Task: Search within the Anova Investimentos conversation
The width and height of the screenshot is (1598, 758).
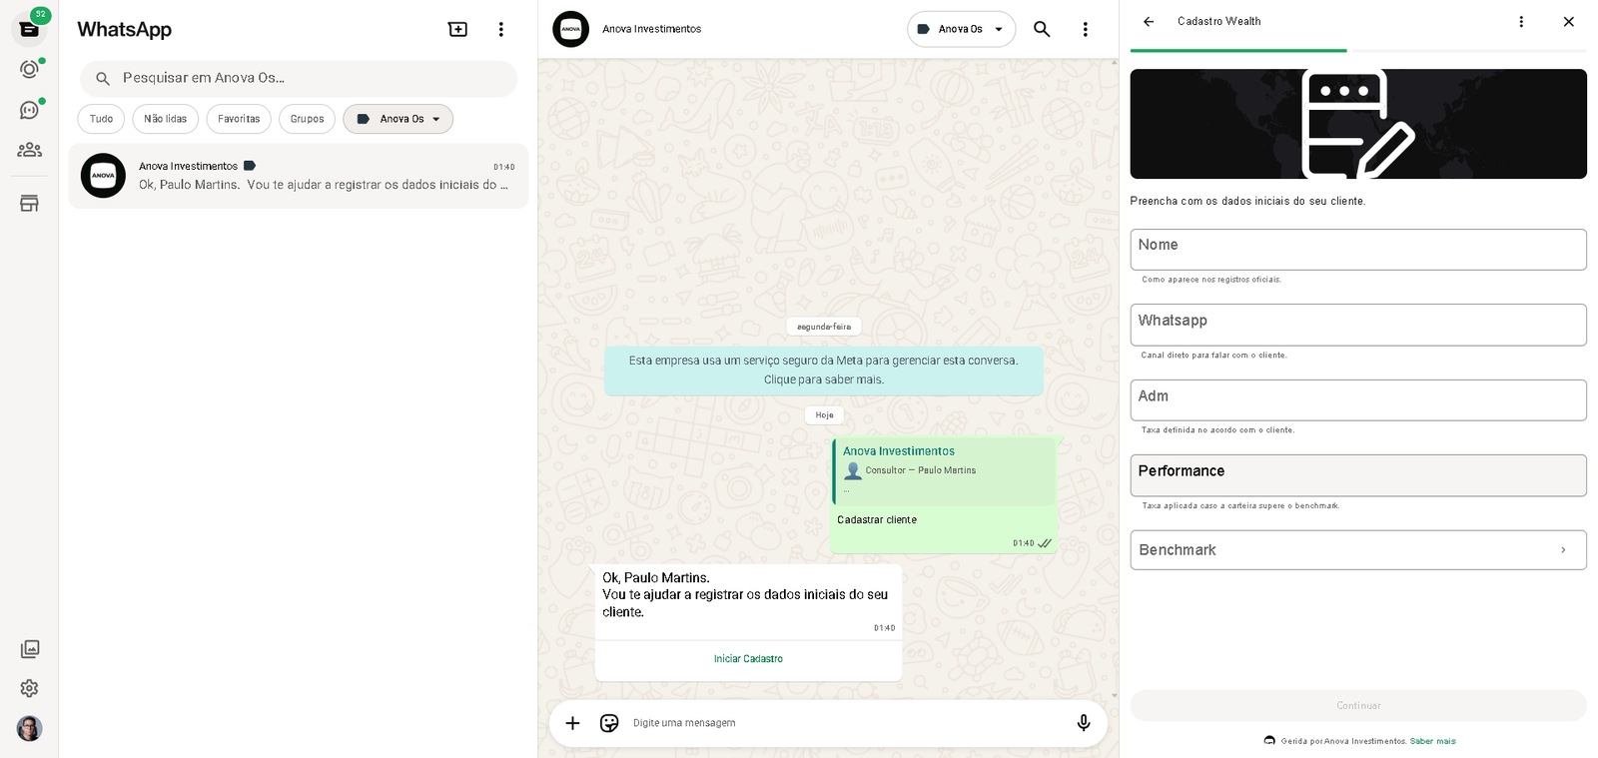Action: pyautogui.click(x=1042, y=29)
